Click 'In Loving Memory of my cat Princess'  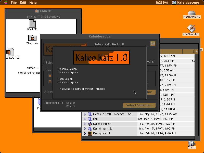[82, 89]
